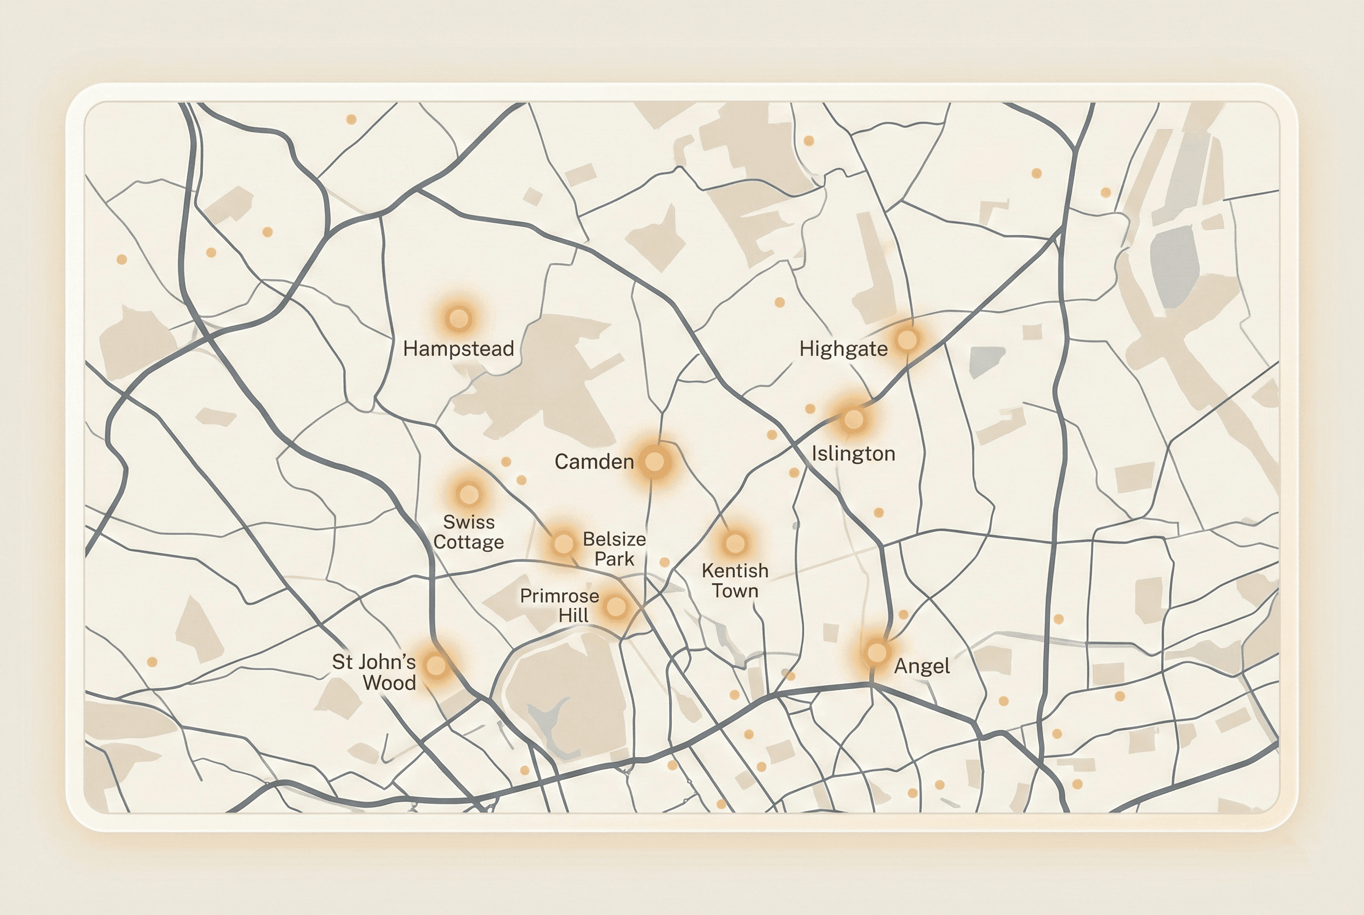Select the St John's Wood label

pos(374,672)
